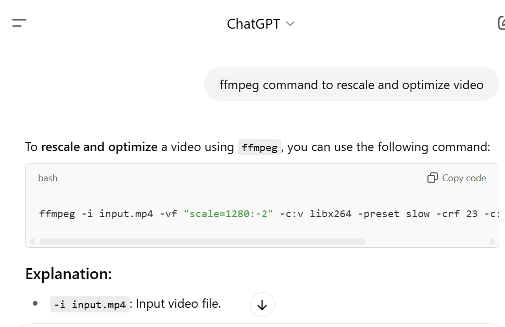Click the inline ffmpeg code in the response
Viewport: 505px width, 327px height.
(259, 147)
